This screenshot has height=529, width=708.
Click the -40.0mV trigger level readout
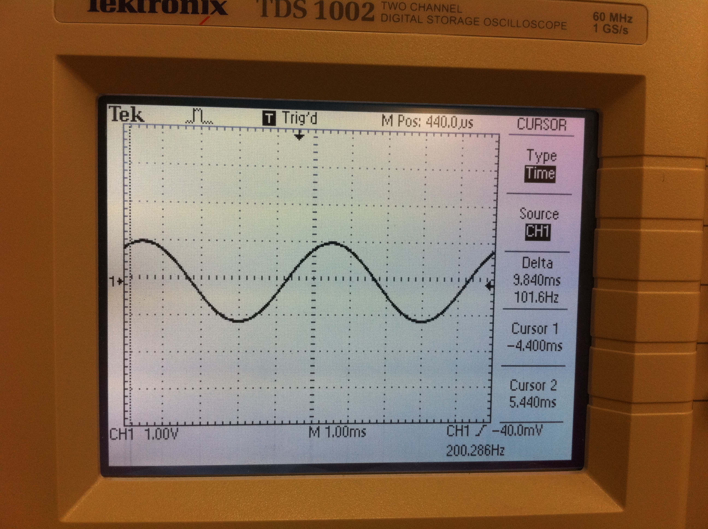(517, 431)
